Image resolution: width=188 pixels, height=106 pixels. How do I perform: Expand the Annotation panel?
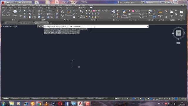[68, 20]
